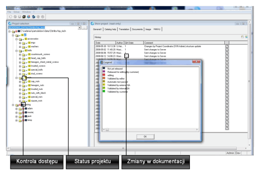Sort by the Comment column header
The width and height of the screenshot is (261, 178).
click(x=184, y=43)
